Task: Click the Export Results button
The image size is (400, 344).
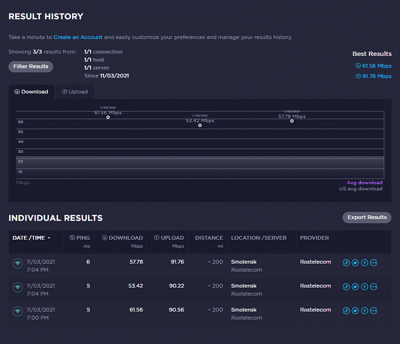Action: click(366, 218)
